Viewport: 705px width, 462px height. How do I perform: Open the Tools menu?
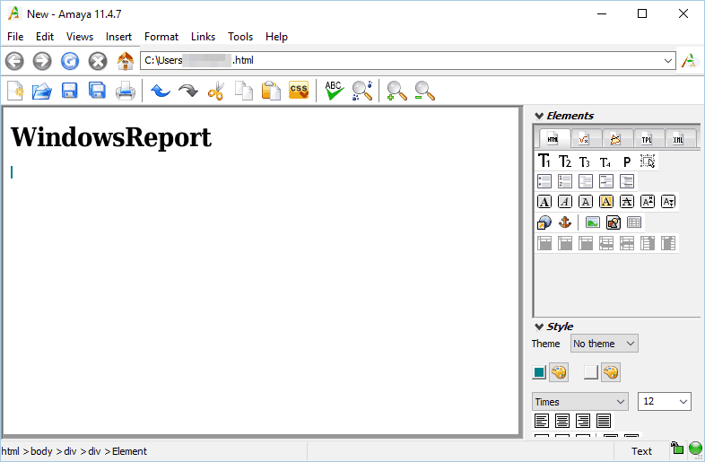pos(240,37)
